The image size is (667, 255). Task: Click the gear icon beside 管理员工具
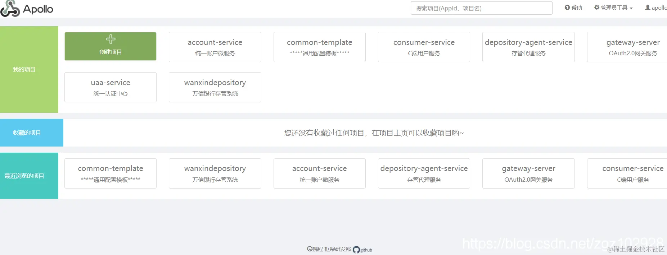(596, 8)
